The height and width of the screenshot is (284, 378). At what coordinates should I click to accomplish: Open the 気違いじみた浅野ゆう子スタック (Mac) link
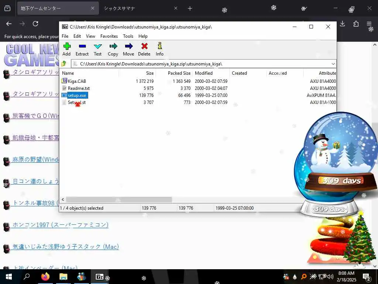[66, 247]
